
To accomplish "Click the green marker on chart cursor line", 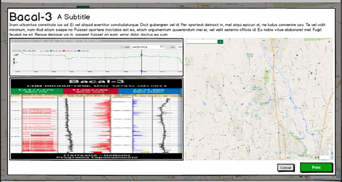I will click(x=142, y=55).
